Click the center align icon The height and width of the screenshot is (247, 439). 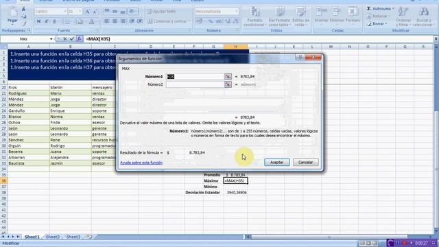pyautogui.click(x=115, y=21)
